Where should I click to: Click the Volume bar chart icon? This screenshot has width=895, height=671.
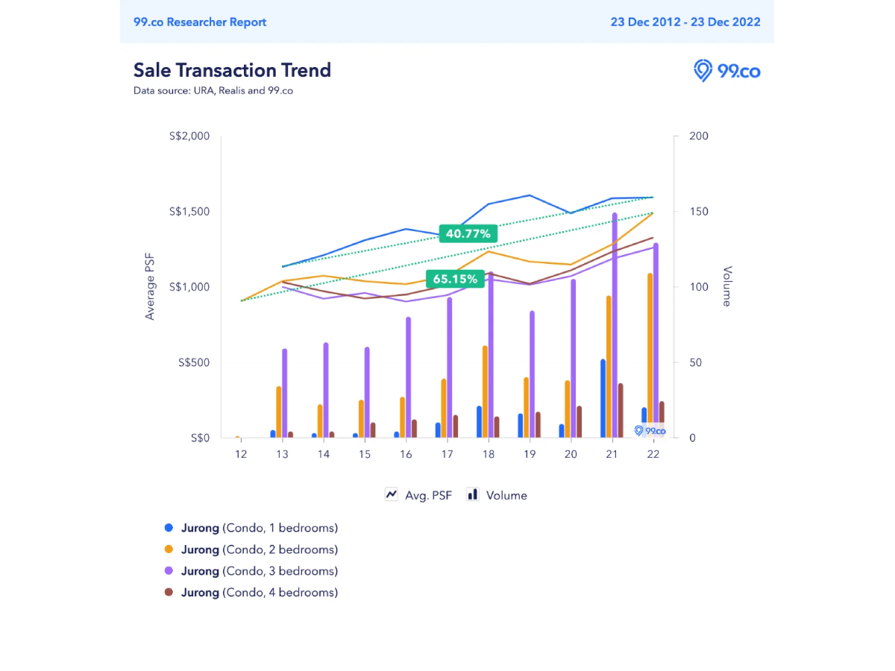472,494
